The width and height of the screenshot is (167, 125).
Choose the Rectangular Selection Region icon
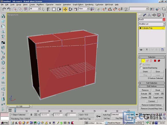click(x=54, y=9)
